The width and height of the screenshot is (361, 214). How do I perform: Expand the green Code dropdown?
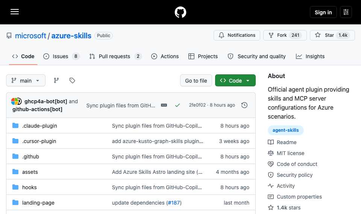click(x=235, y=80)
